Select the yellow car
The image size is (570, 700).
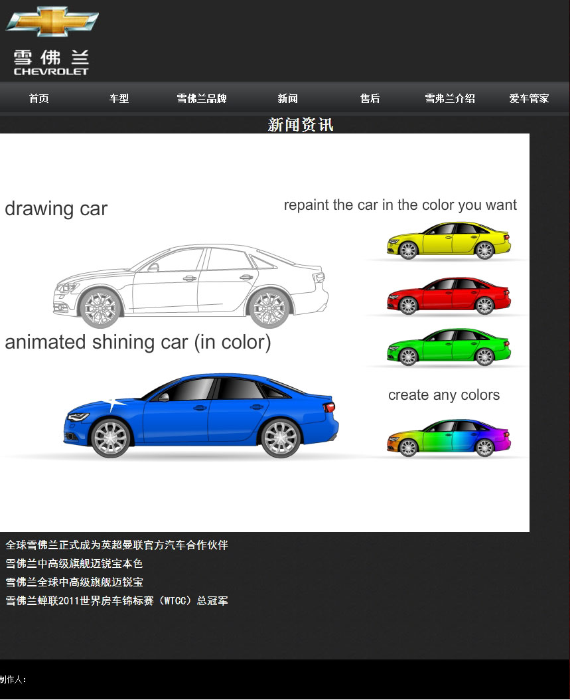click(449, 240)
